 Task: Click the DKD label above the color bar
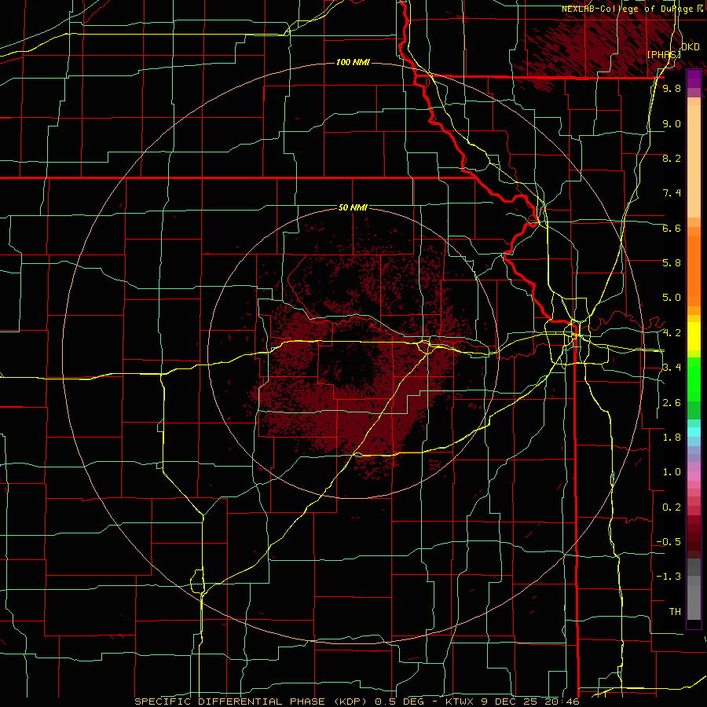click(691, 47)
